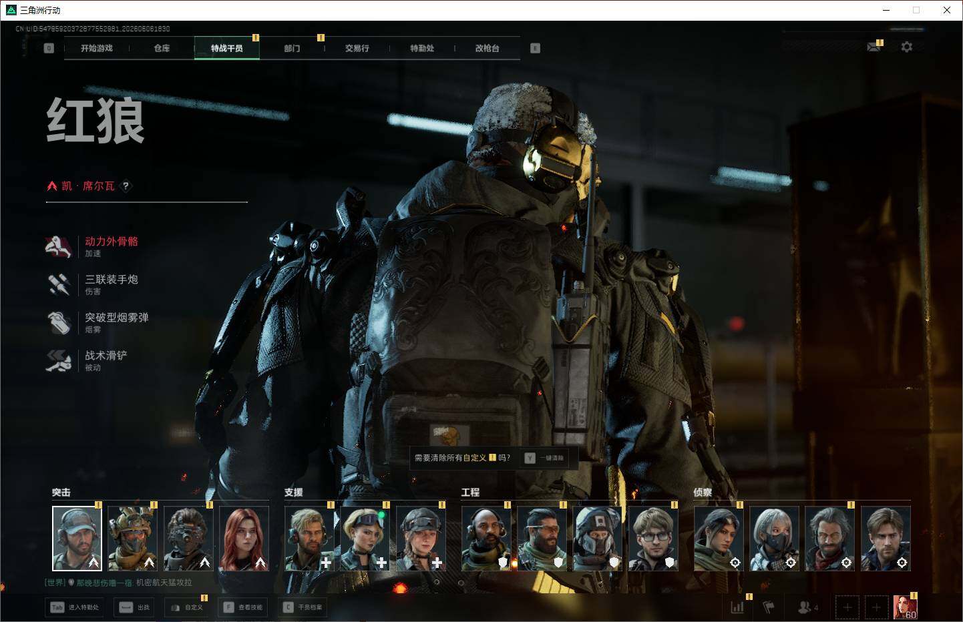Close the 三角洲行动 window
The height and width of the screenshot is (622, 963).
click(x=947, y=10)
